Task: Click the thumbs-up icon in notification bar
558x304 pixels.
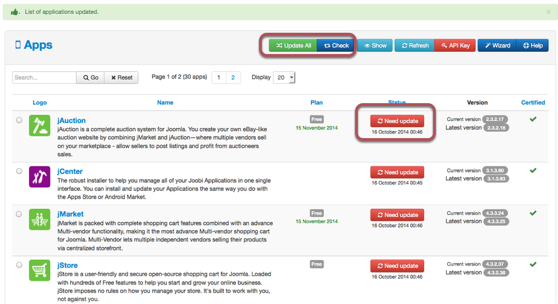Action: click(x=15, y=12)
